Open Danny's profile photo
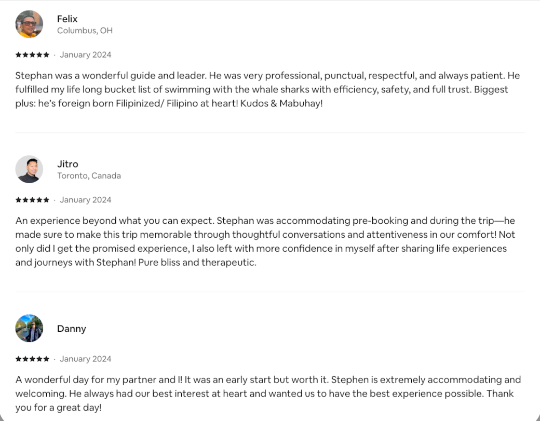 [x=29, y=328]
